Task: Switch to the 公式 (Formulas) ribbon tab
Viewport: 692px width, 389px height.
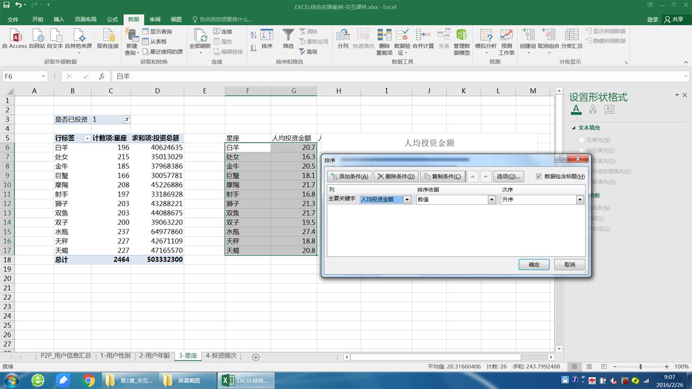Action: click(112, 19)
